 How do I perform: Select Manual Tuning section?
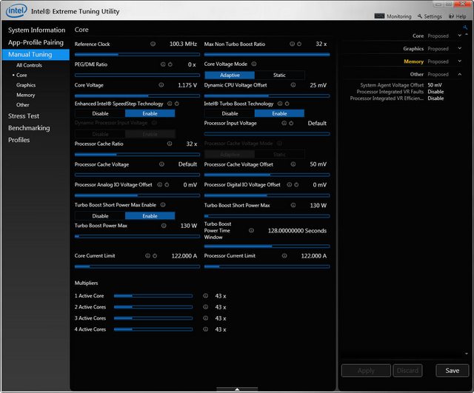coord(36,54)
